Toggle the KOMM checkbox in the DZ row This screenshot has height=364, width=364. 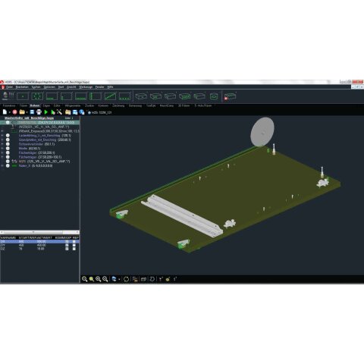pyautogui.click(x=67, y=249)
